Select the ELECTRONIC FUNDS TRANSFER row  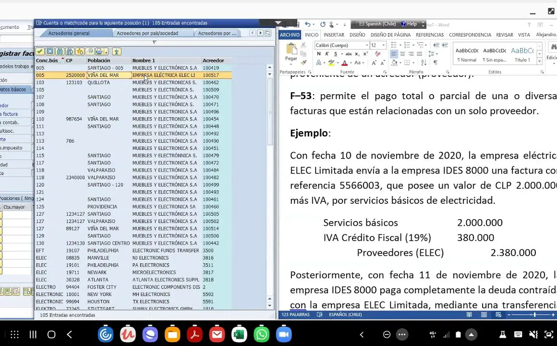(x=133, y=250)
